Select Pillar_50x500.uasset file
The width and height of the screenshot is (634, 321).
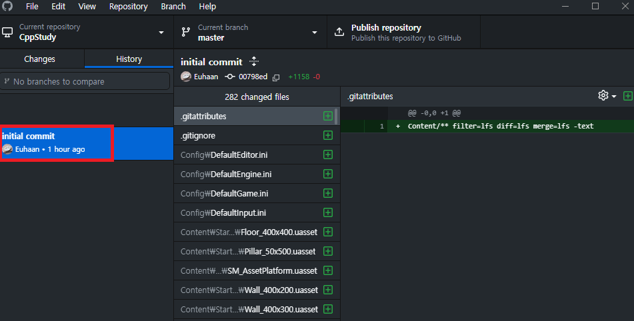[x=257, y=252]
